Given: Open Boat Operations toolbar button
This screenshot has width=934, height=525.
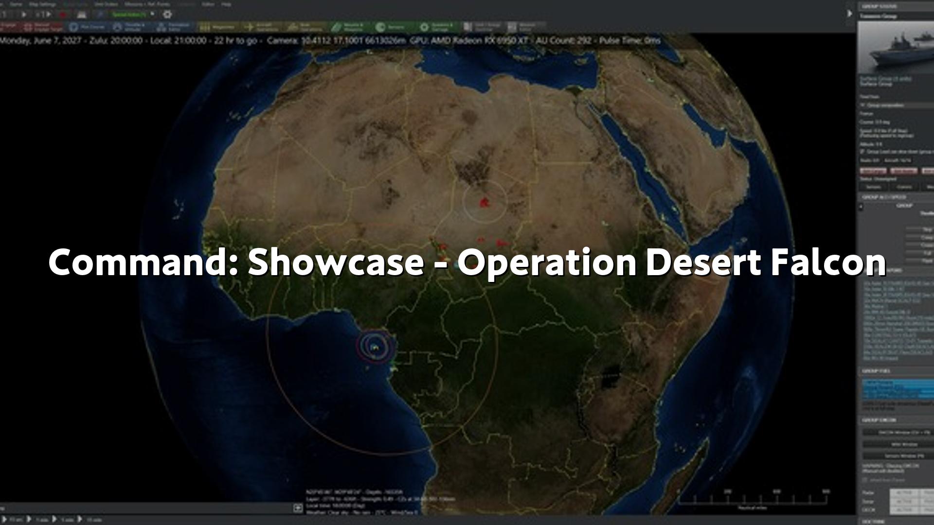Looking at the screenshot, I should point(305,27).
